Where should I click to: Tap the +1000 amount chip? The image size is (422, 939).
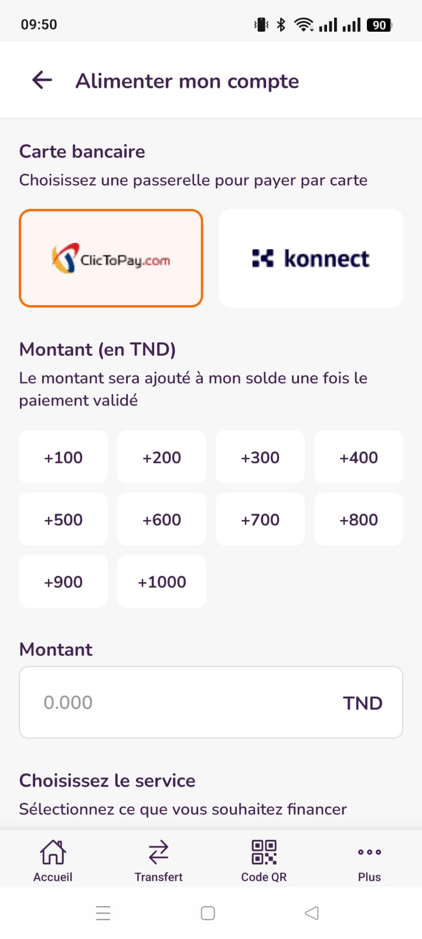click(162, 582)
